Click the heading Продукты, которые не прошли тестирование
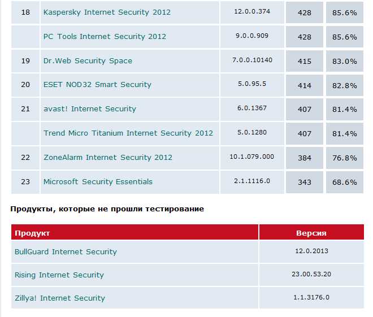 coord(107,209)
